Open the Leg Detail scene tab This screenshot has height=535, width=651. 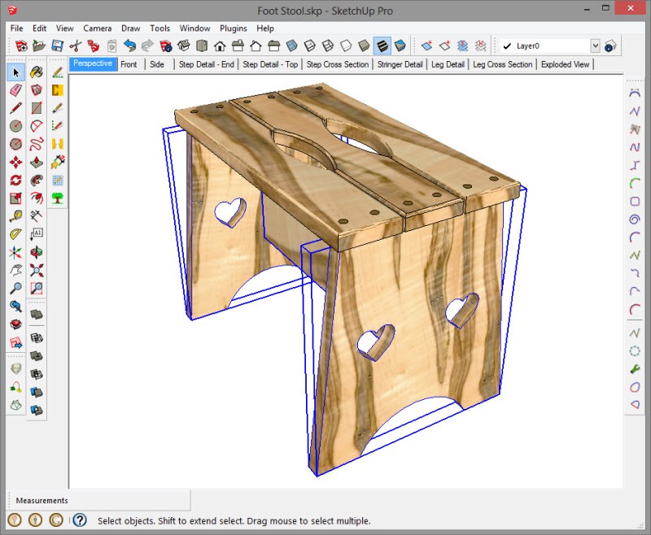(448, 64)
